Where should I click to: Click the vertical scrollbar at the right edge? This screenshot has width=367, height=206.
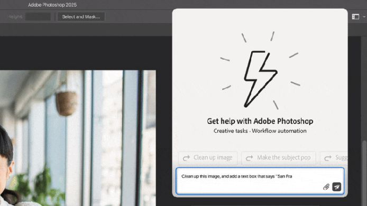(x=364, y=173)
